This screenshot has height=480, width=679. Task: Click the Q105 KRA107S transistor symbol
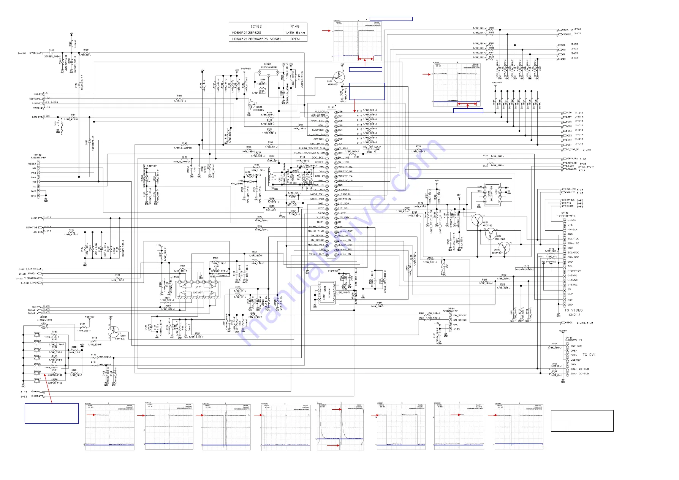339,76
